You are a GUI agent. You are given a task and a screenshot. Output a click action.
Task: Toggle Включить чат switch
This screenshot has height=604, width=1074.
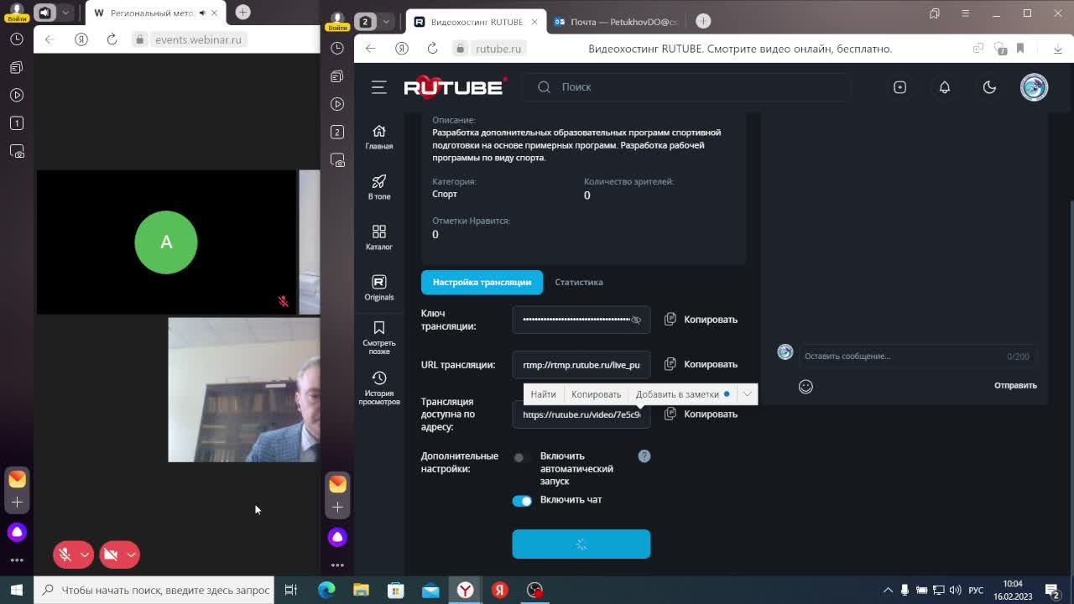point(522,501)
